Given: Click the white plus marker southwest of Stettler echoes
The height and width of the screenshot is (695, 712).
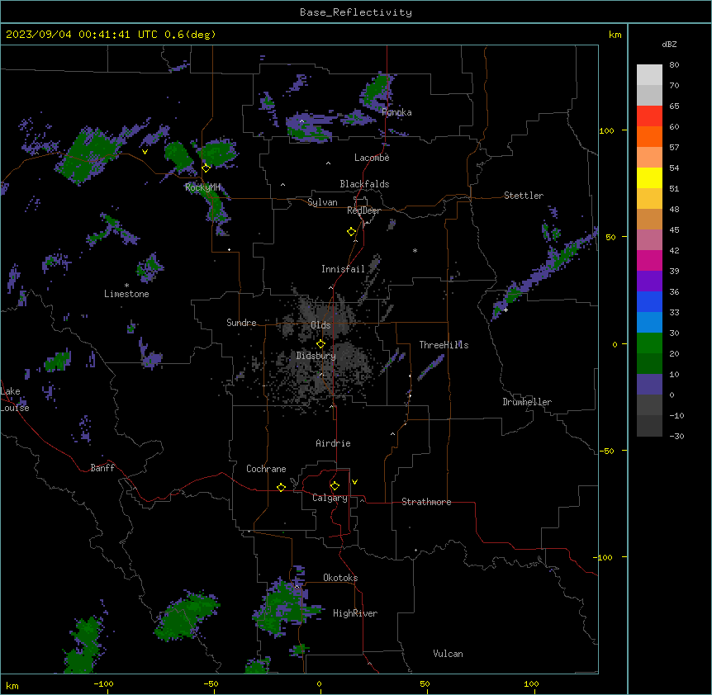Looking at the screenshot, I should click(506, 310).
